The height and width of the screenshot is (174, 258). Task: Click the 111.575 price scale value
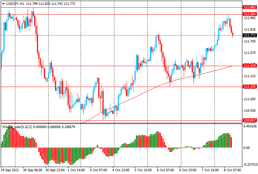coord(250,53)
